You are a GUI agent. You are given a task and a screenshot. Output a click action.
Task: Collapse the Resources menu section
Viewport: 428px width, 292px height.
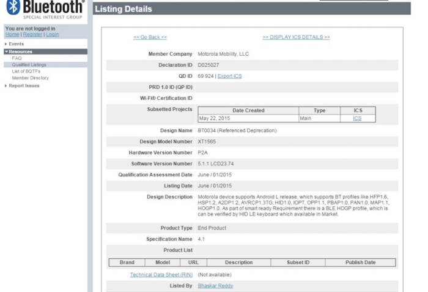[20, 51]
